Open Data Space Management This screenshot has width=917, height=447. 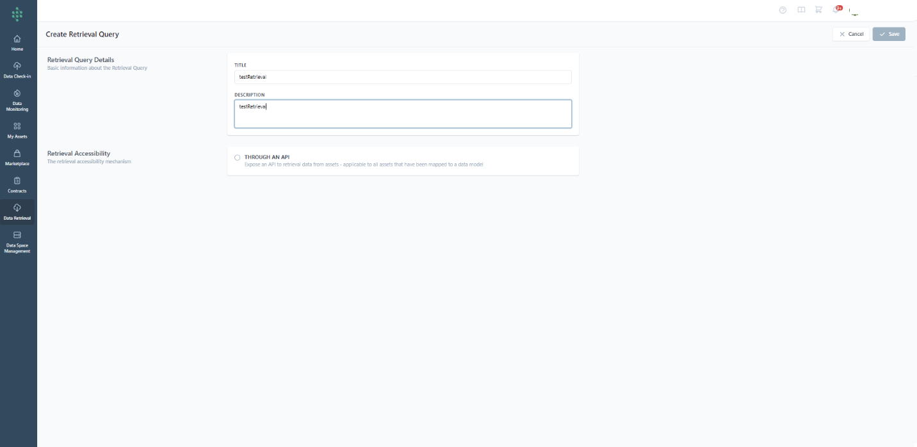[17, 242]
